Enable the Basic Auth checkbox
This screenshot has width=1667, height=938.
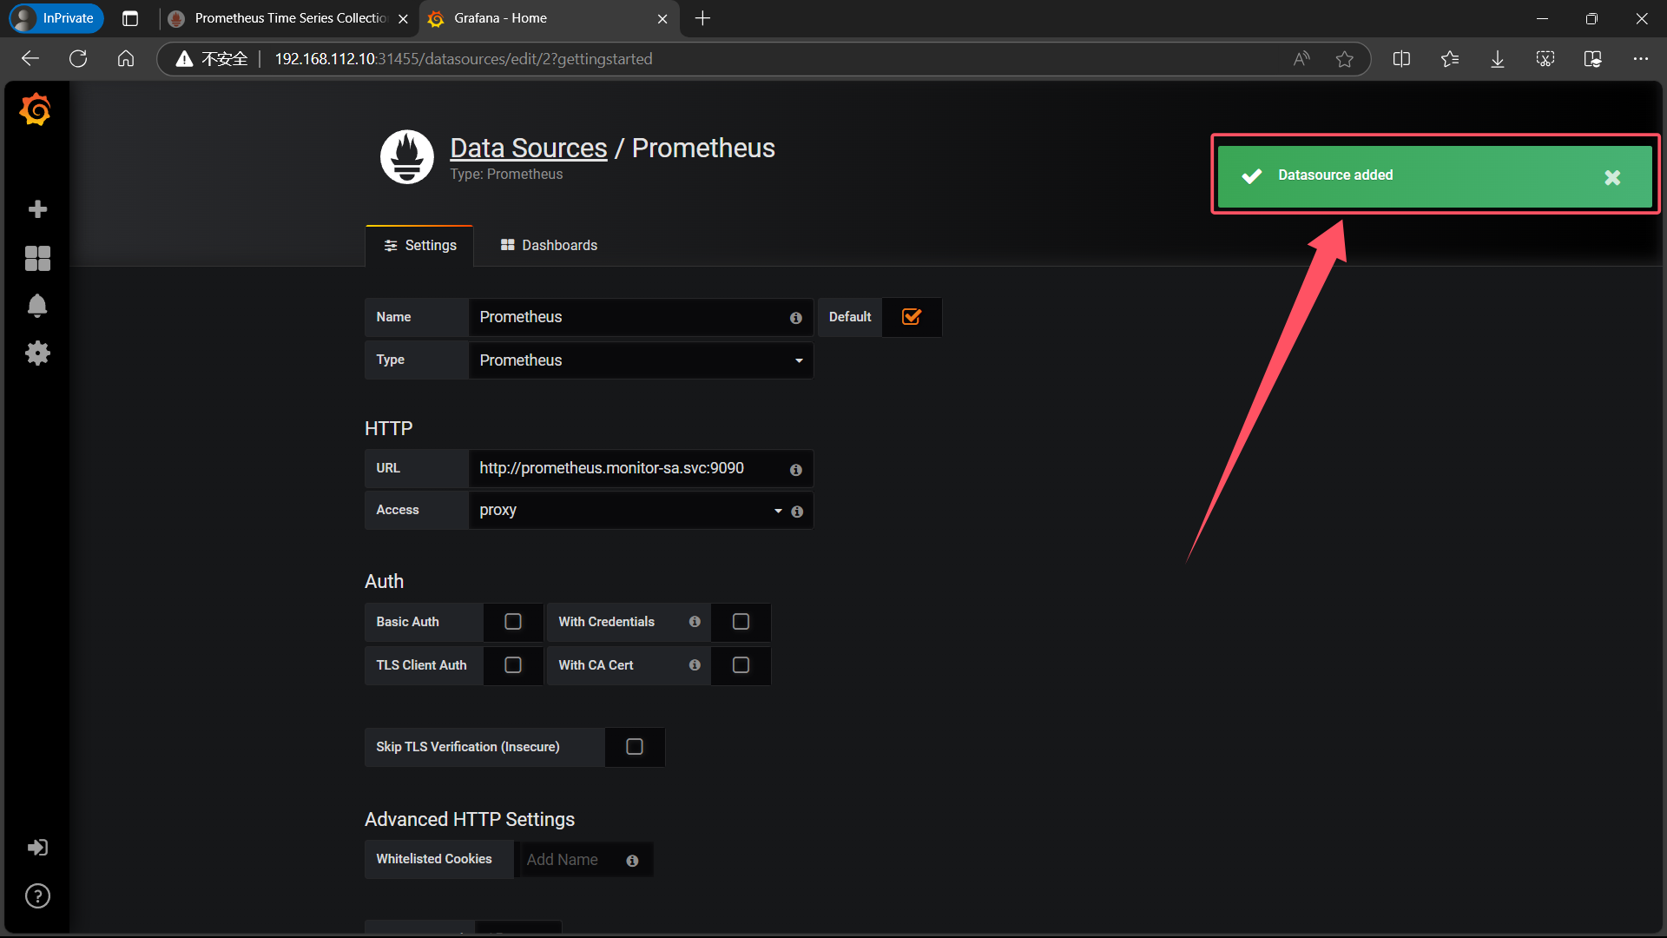pyautogui.click(x=513, y=622)
